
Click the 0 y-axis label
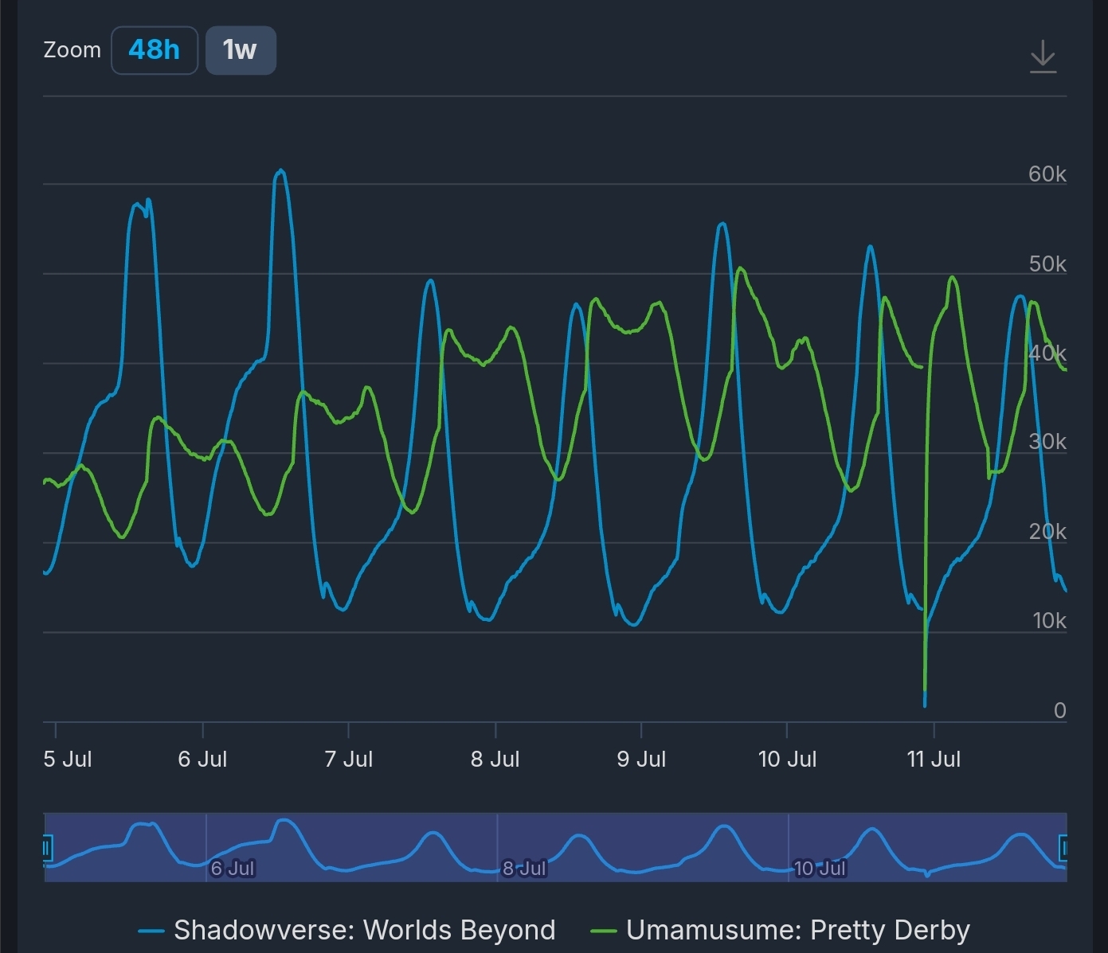pos(1059,710)
